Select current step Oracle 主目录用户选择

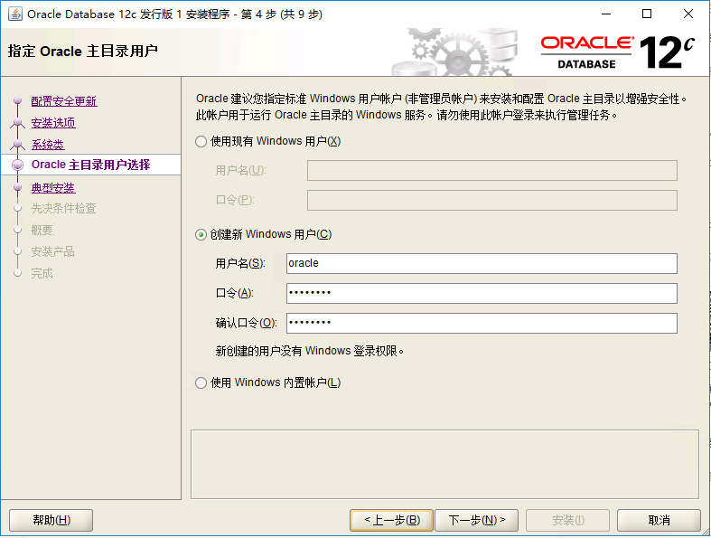(x=90, y=165)
